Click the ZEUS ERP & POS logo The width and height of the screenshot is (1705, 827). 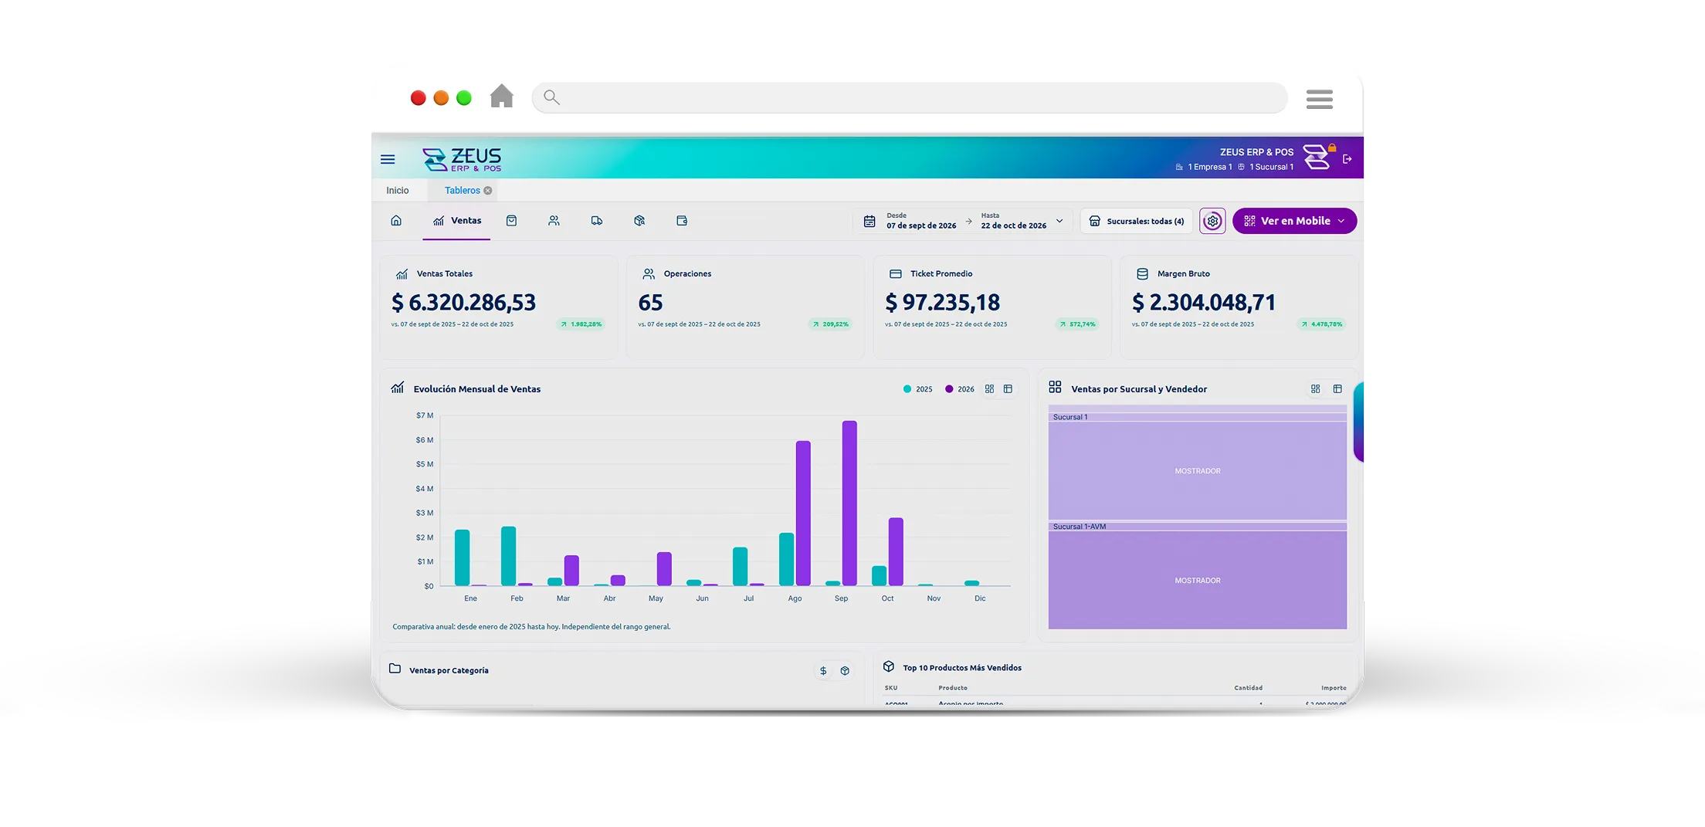click(462, 159)
